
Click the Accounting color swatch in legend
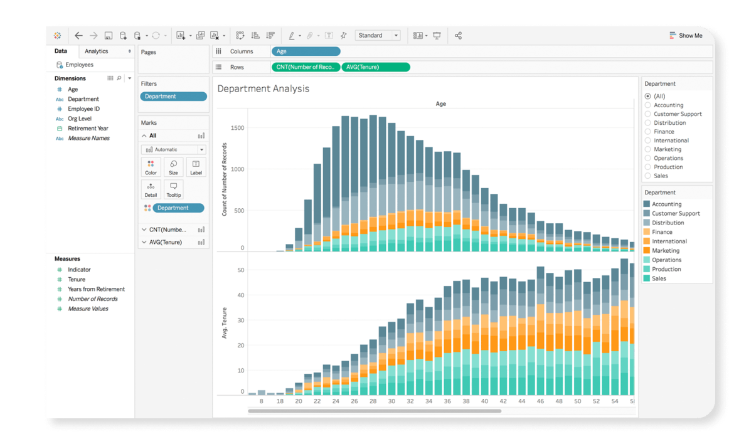pyautogui.click(x=647, y=204)
